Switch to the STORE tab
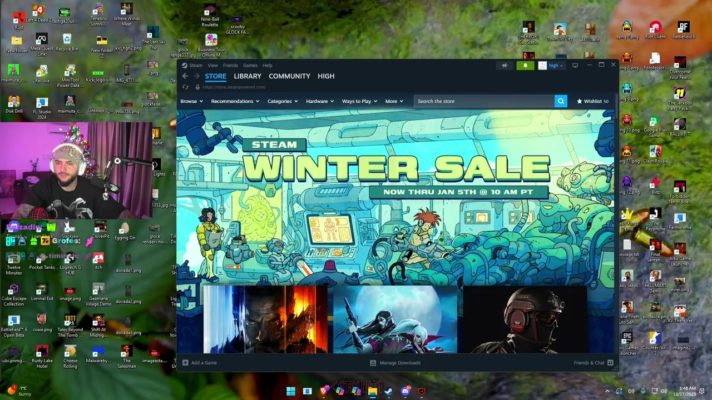Viewport: 712px width, 400px height. (x=215, y=76)
